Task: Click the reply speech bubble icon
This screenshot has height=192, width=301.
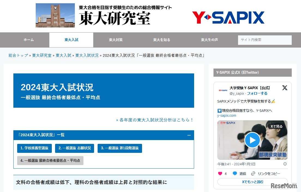Action: [x=234, y=174]
